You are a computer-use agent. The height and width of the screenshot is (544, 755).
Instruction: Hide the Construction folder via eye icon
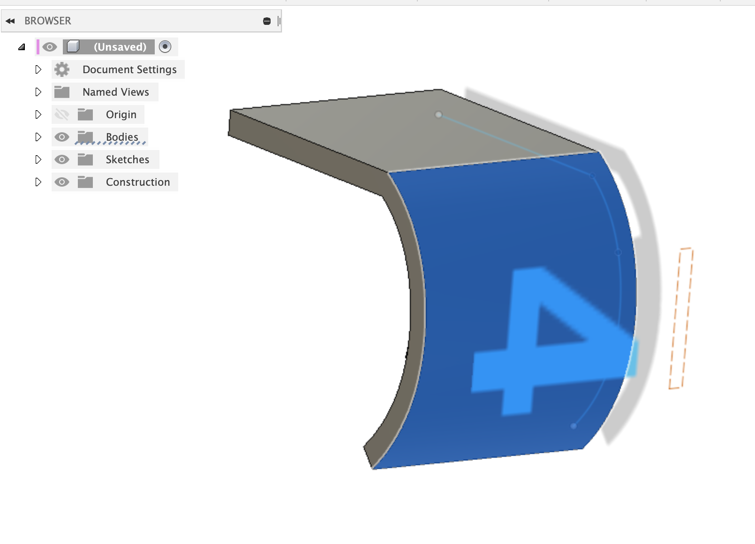tap(62, 182)
